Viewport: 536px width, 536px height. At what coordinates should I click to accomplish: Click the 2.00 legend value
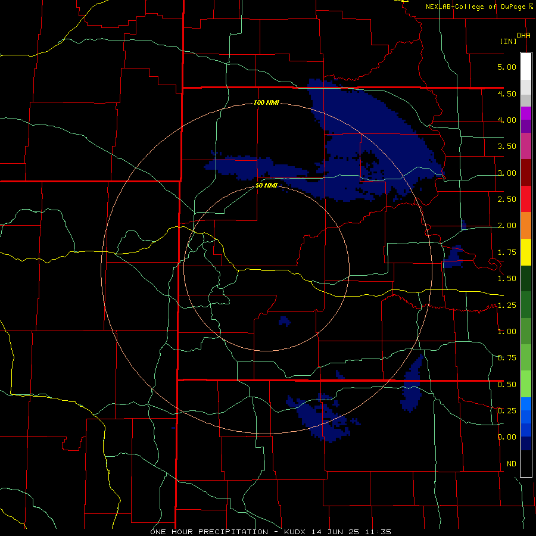click(507, 226)
